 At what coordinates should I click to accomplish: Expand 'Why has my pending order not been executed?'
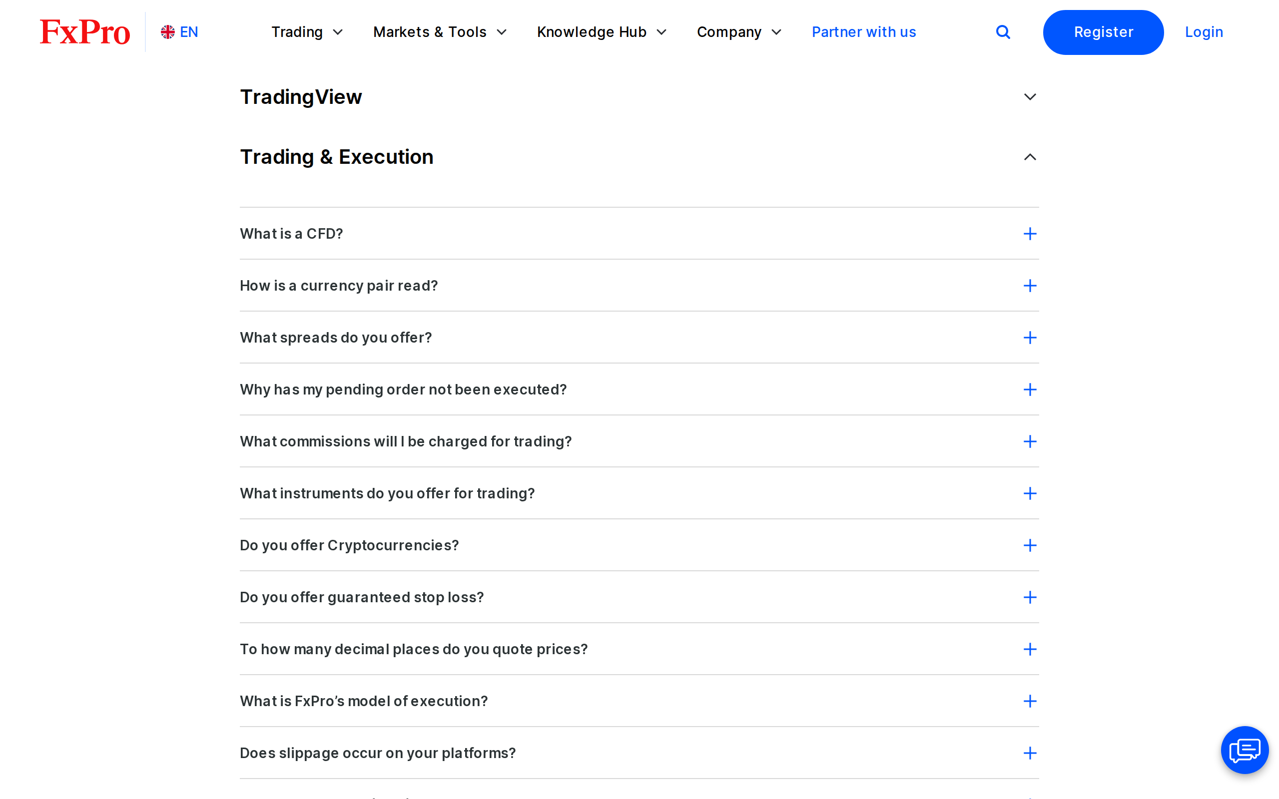639,390
